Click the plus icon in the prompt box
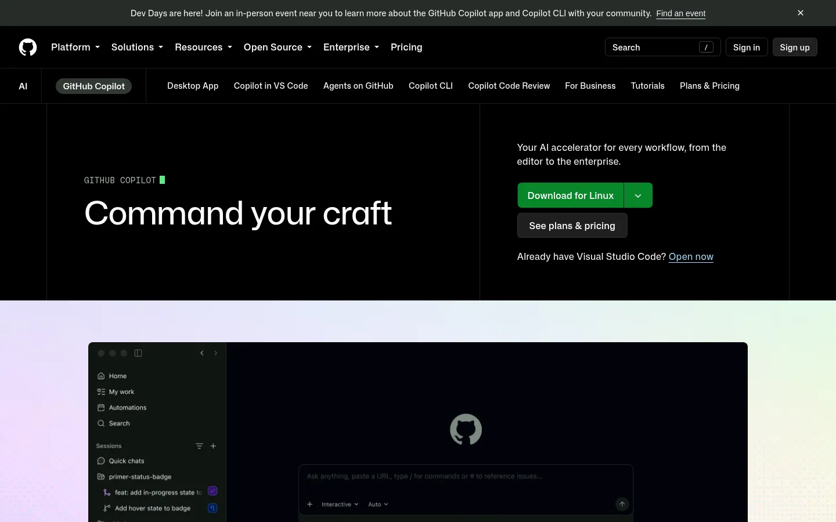The image size is (836, 522). click(x=310, y=504)
